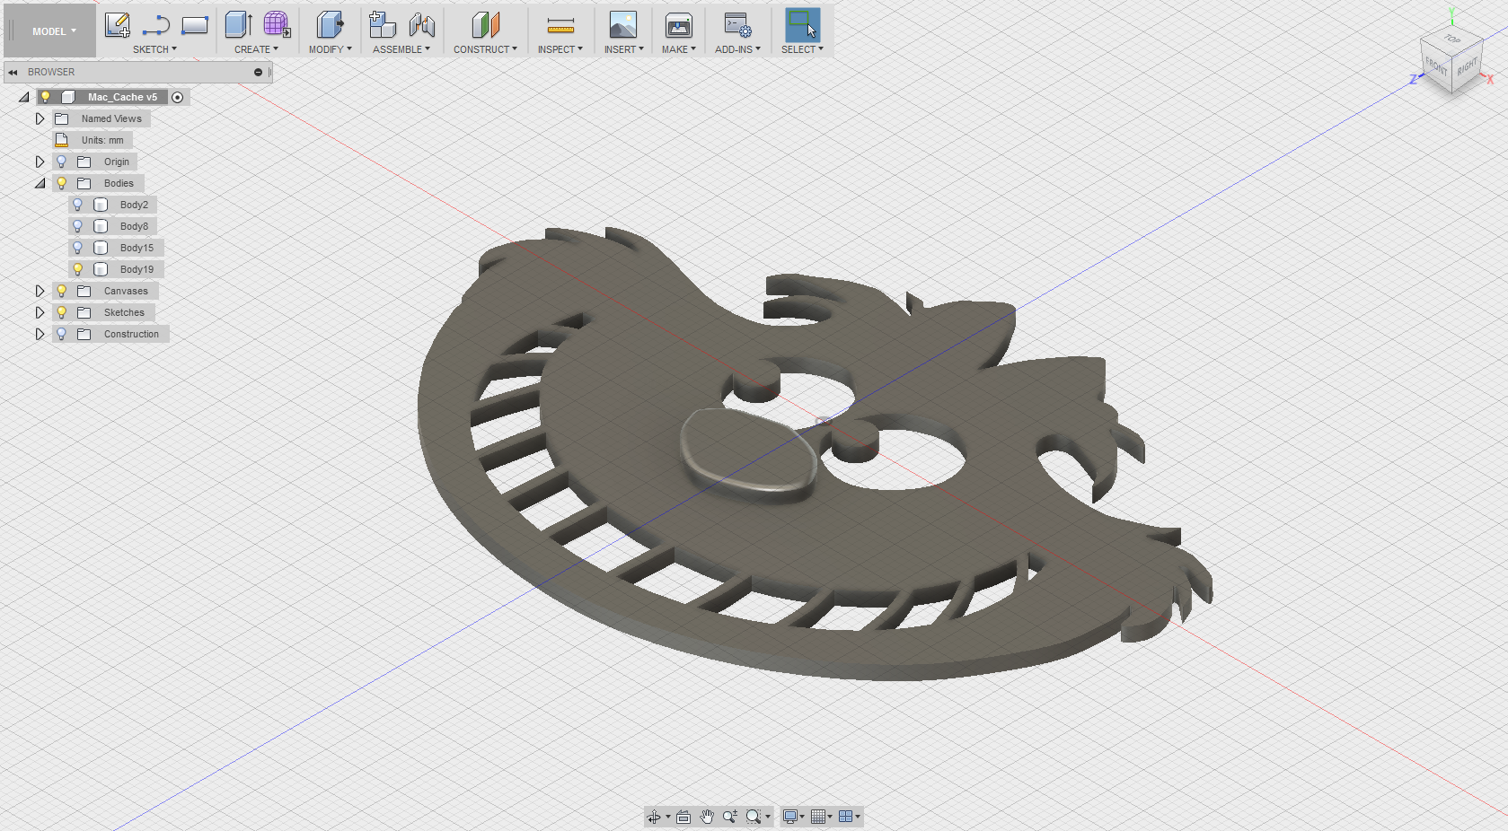The height and width of the screenshot is (831, 1508).
Task: Toggle the Canvases folder visibility lightbulb
Action: 61,291
